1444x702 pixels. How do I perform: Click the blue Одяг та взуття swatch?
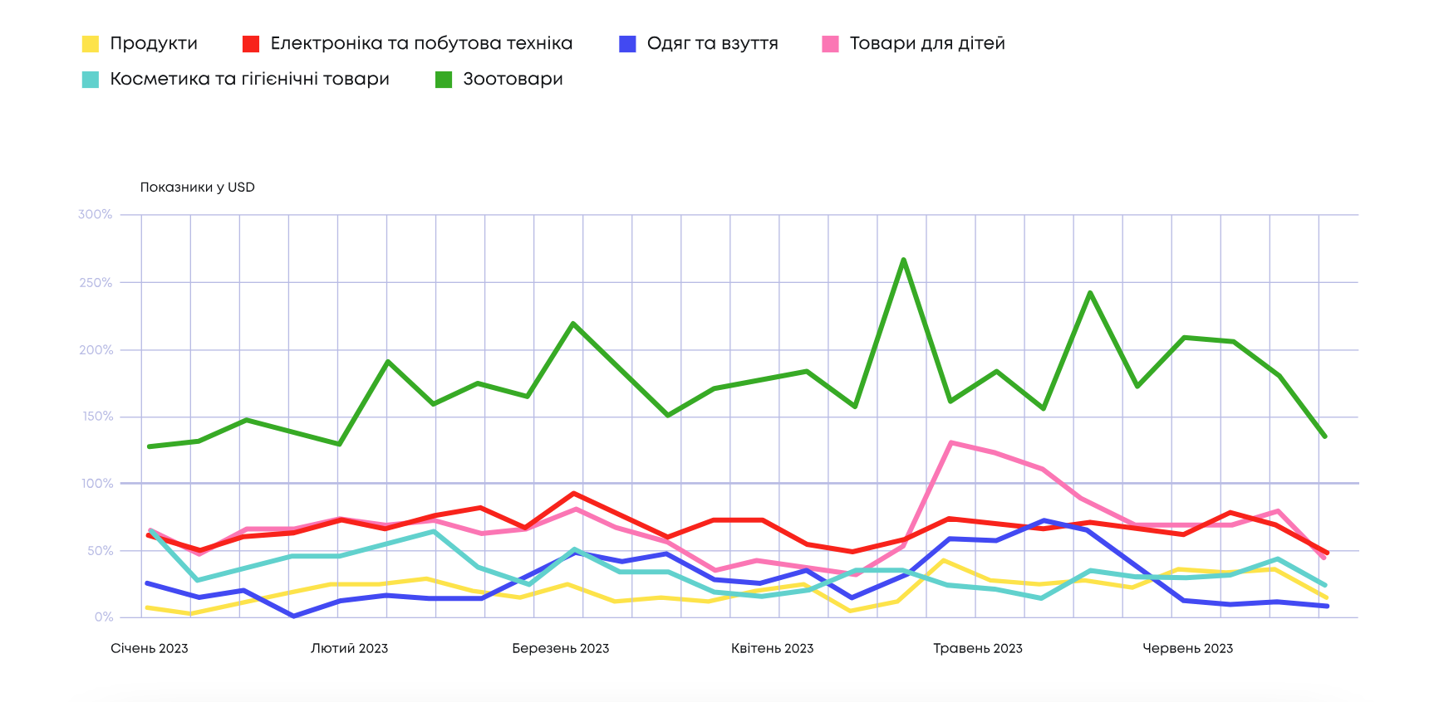click(627, 44)
